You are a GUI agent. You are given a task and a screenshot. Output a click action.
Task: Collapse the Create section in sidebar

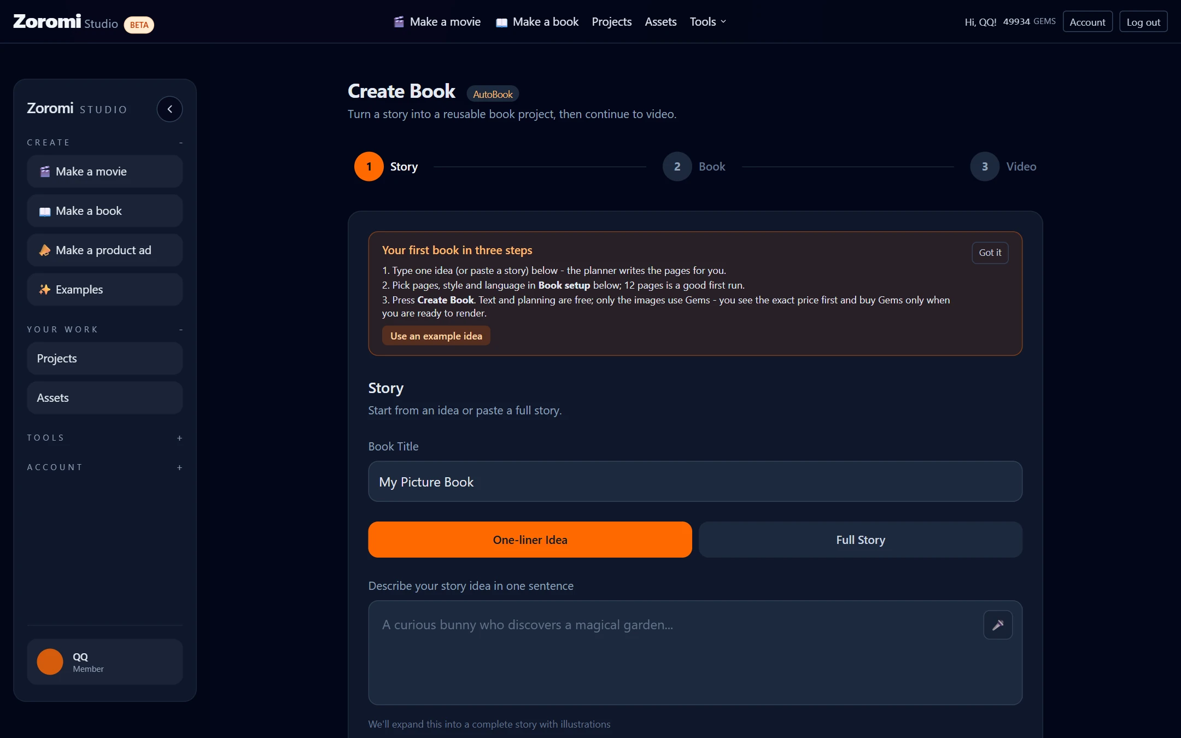pos(180,143)
